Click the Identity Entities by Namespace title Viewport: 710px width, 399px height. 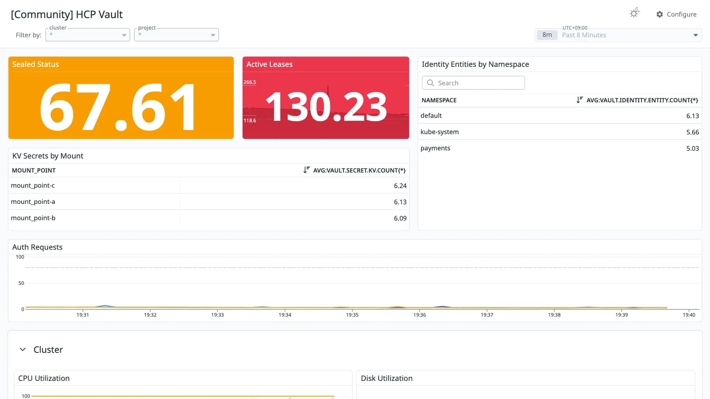point(476,64)
